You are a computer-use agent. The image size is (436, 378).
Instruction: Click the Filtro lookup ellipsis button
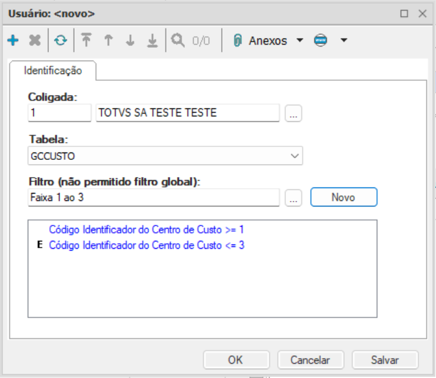click(293, 198)
